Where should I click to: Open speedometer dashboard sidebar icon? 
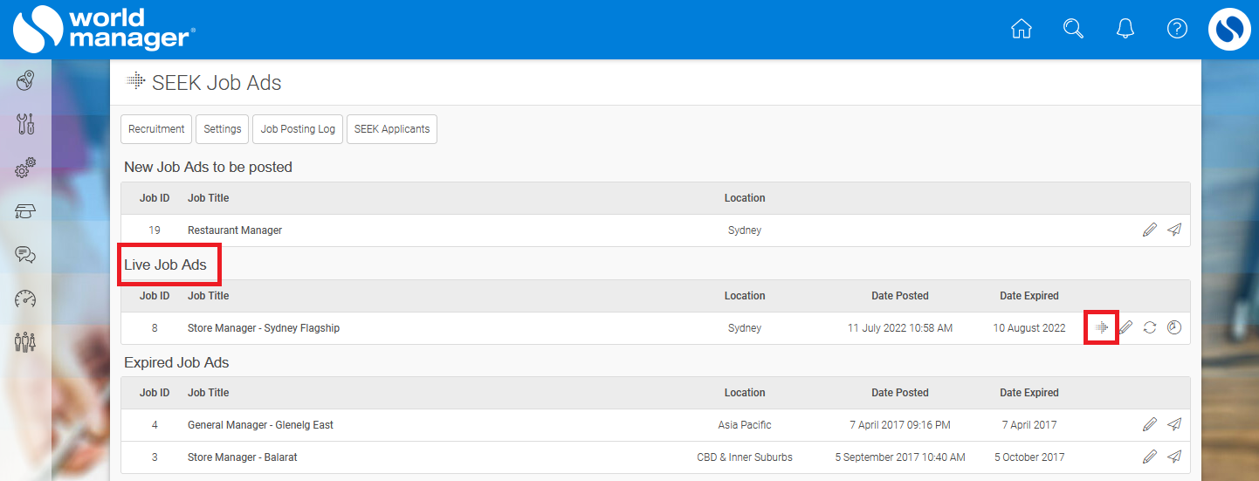click(x=25, y=299)
